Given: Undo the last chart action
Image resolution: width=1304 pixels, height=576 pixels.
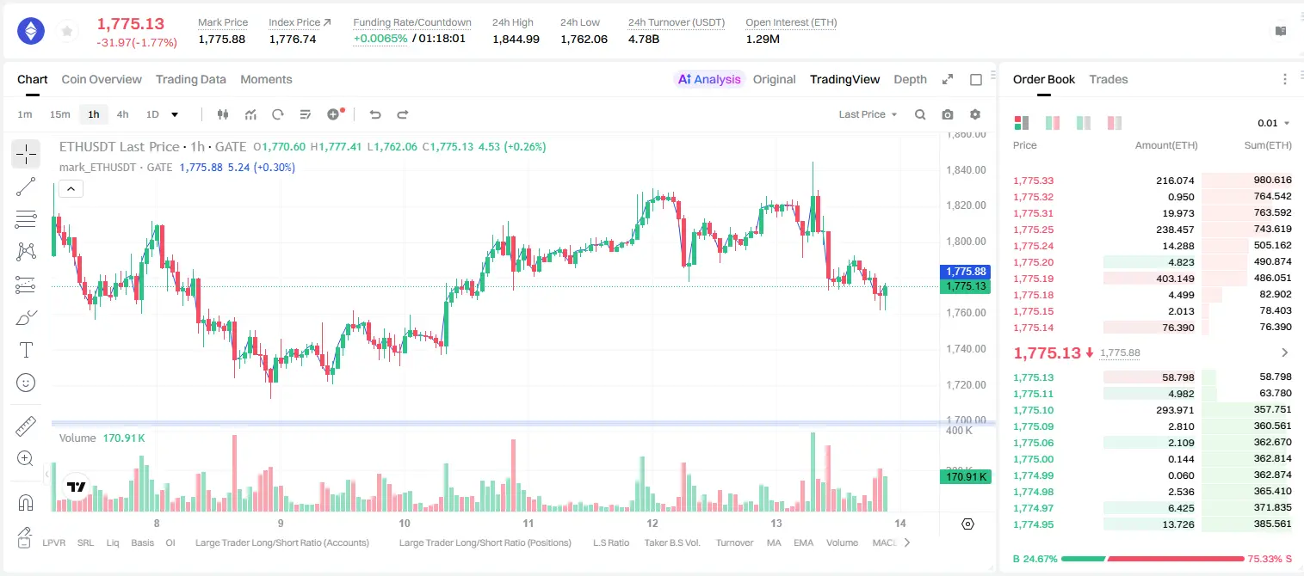Looking at the screenshot, I should tap(375, 114).
